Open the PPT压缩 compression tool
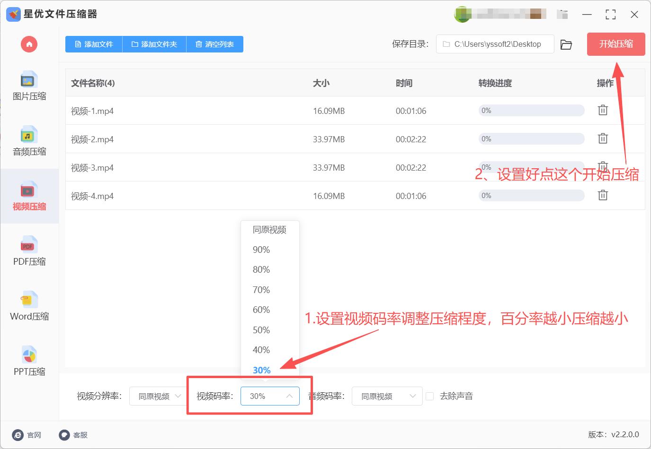 29,361
